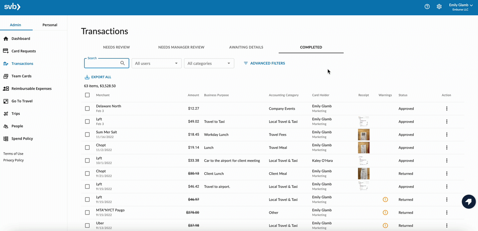478x231 pixels.
Task: Click the Advanced Filters icon
Action: coord(246,63)
